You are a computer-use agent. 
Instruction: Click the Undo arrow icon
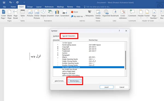(10, 2)
